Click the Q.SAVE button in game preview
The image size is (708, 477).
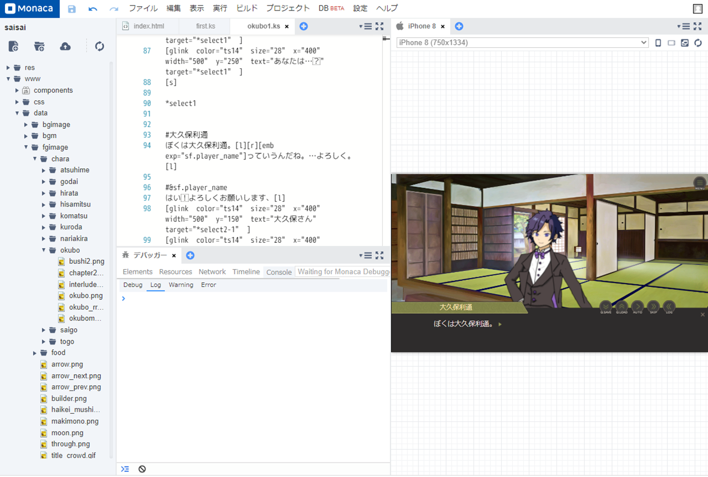pyautogui.click(x=605, y=307)
